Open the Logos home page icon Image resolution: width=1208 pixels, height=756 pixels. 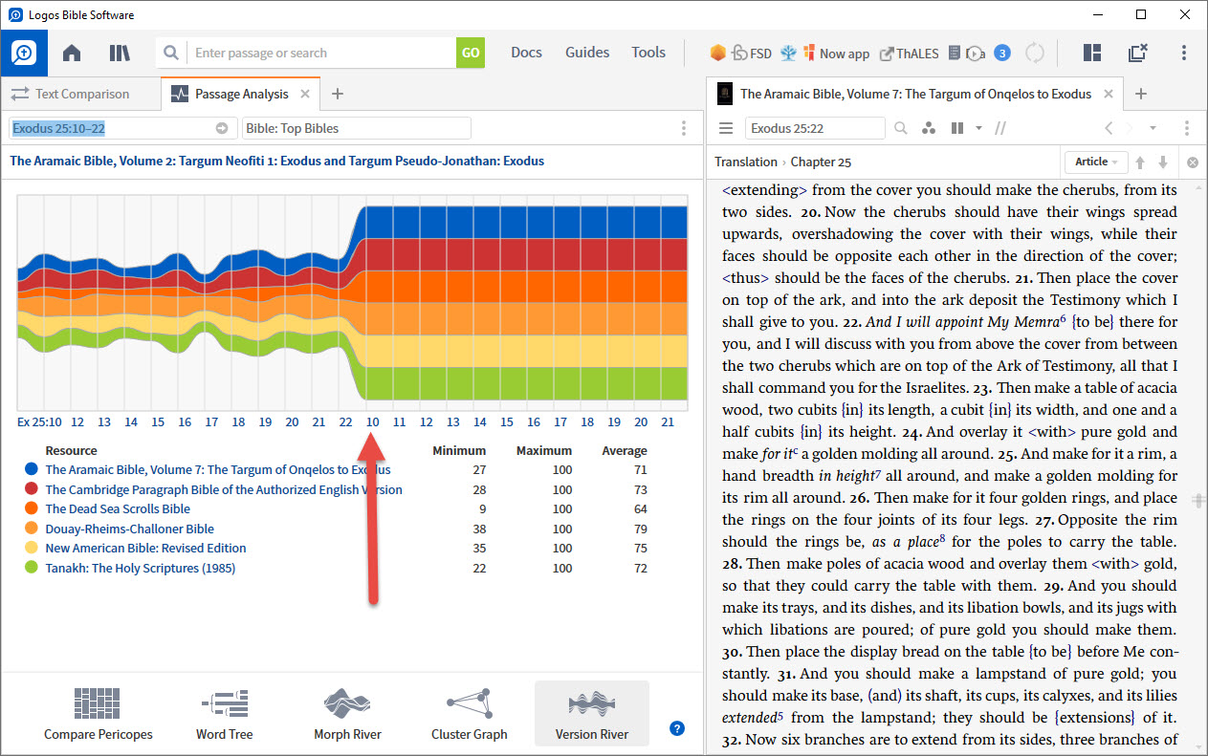tap(72, 54)
